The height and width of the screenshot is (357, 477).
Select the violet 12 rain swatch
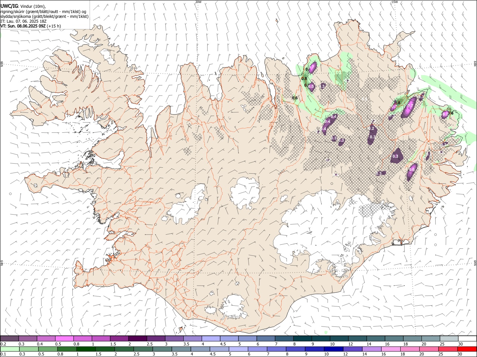[x=353, y=349]
